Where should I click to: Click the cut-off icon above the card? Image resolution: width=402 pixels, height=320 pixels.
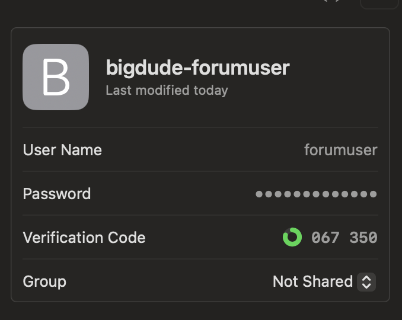(331, 1)
